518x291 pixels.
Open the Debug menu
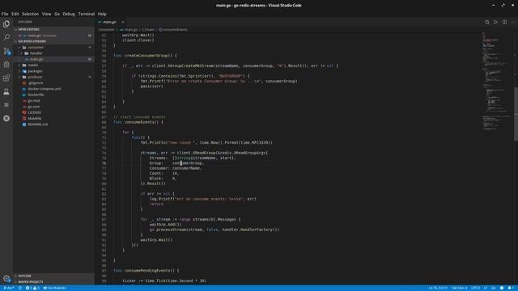click(69, 14)
